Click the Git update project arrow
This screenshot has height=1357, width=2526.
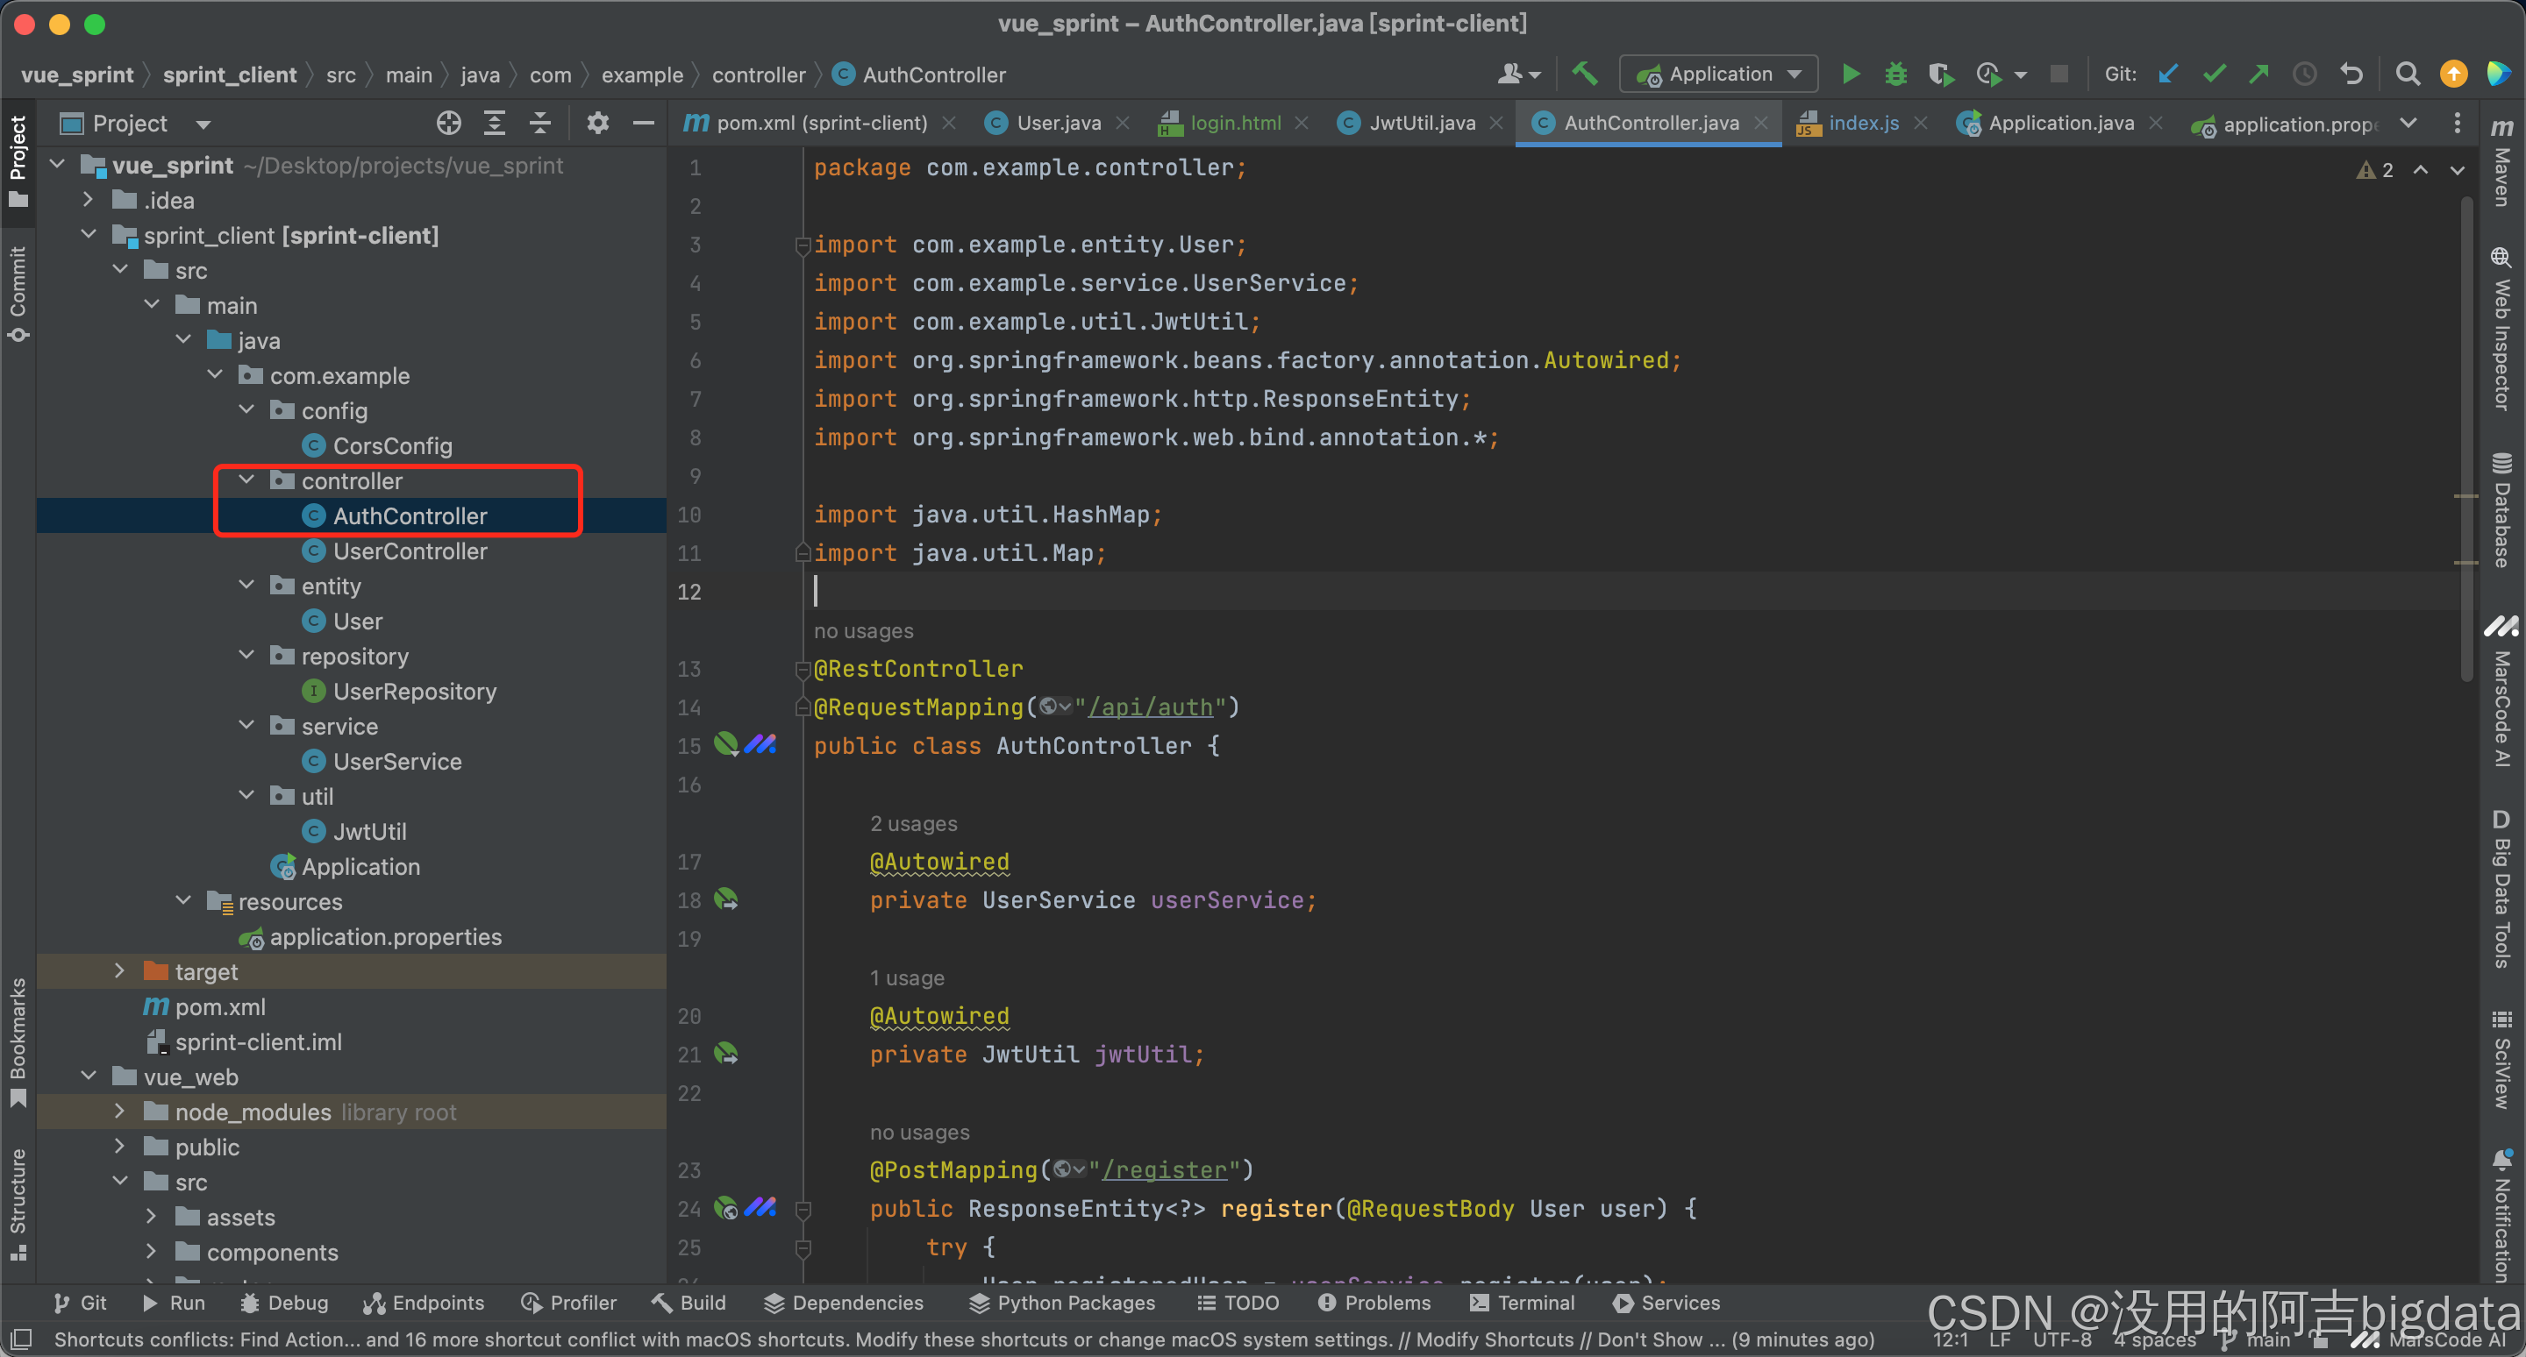pos(2168,75)
